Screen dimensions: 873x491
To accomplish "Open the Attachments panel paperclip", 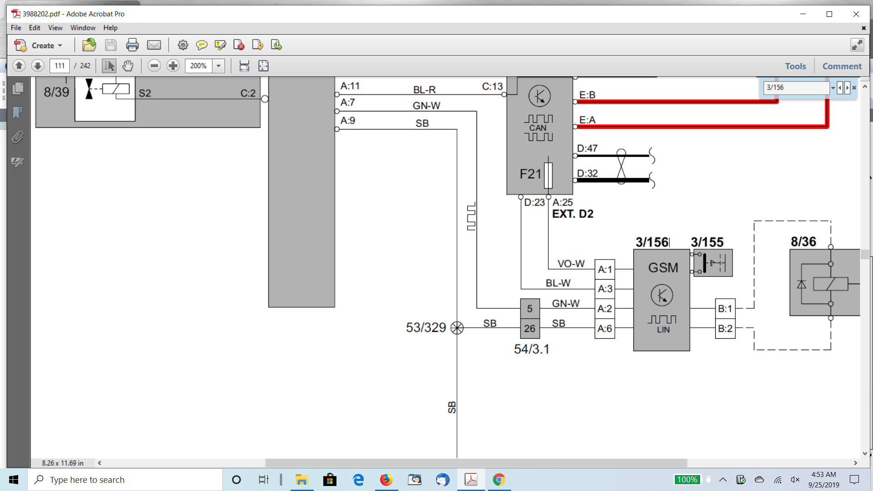I will (18, 137).
